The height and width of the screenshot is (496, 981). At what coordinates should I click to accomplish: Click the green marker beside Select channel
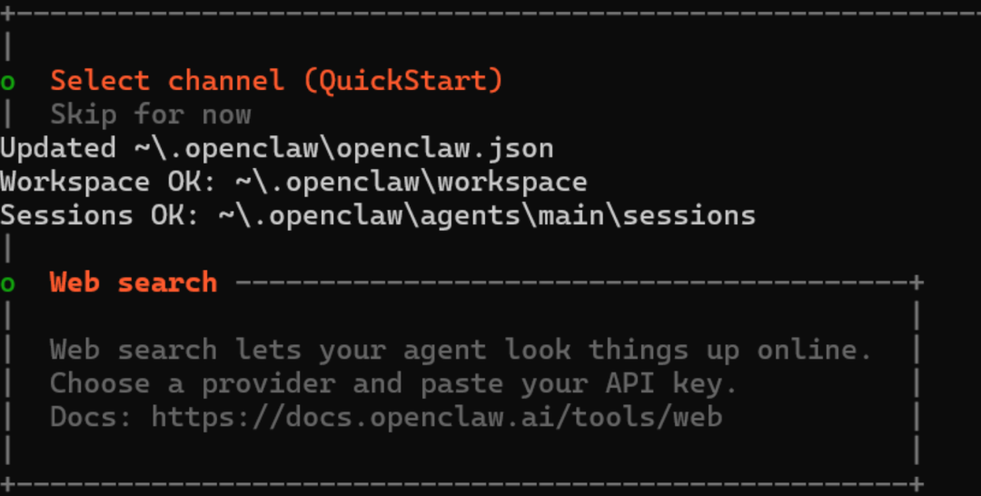pyautogui.click(x=7, y=83)
